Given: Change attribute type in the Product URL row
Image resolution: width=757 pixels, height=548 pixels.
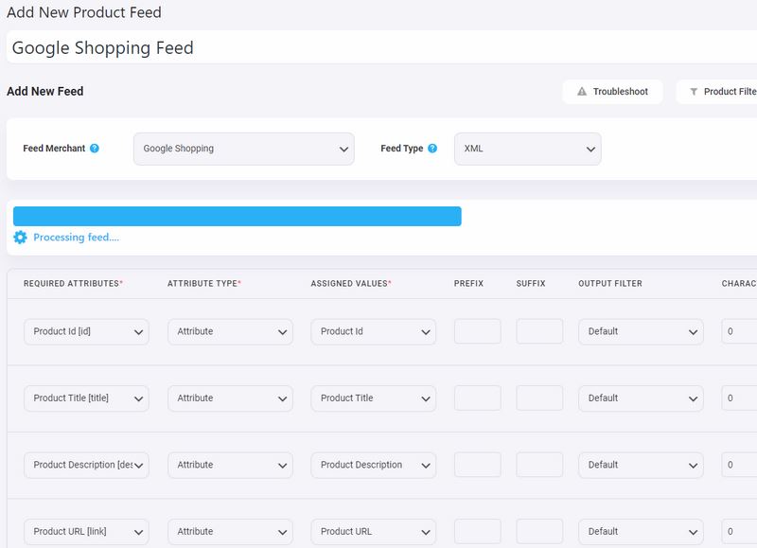Looking at the screenshot, I should [230, 532].
